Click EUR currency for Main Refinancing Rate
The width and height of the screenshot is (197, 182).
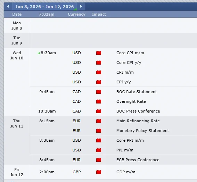76,121
